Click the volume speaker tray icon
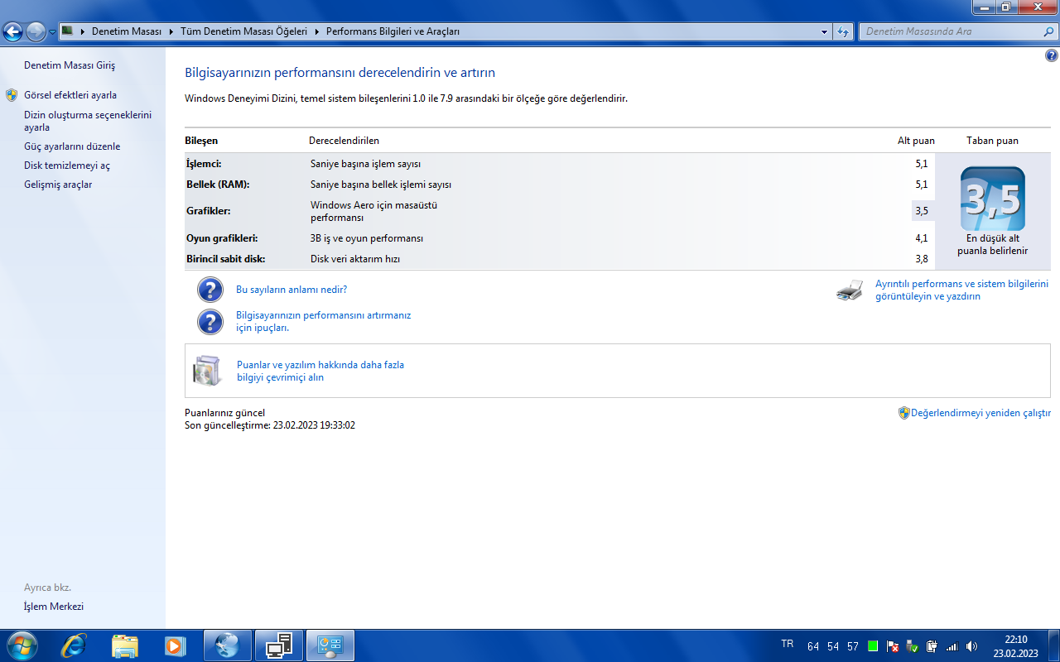 coord(971,646)
